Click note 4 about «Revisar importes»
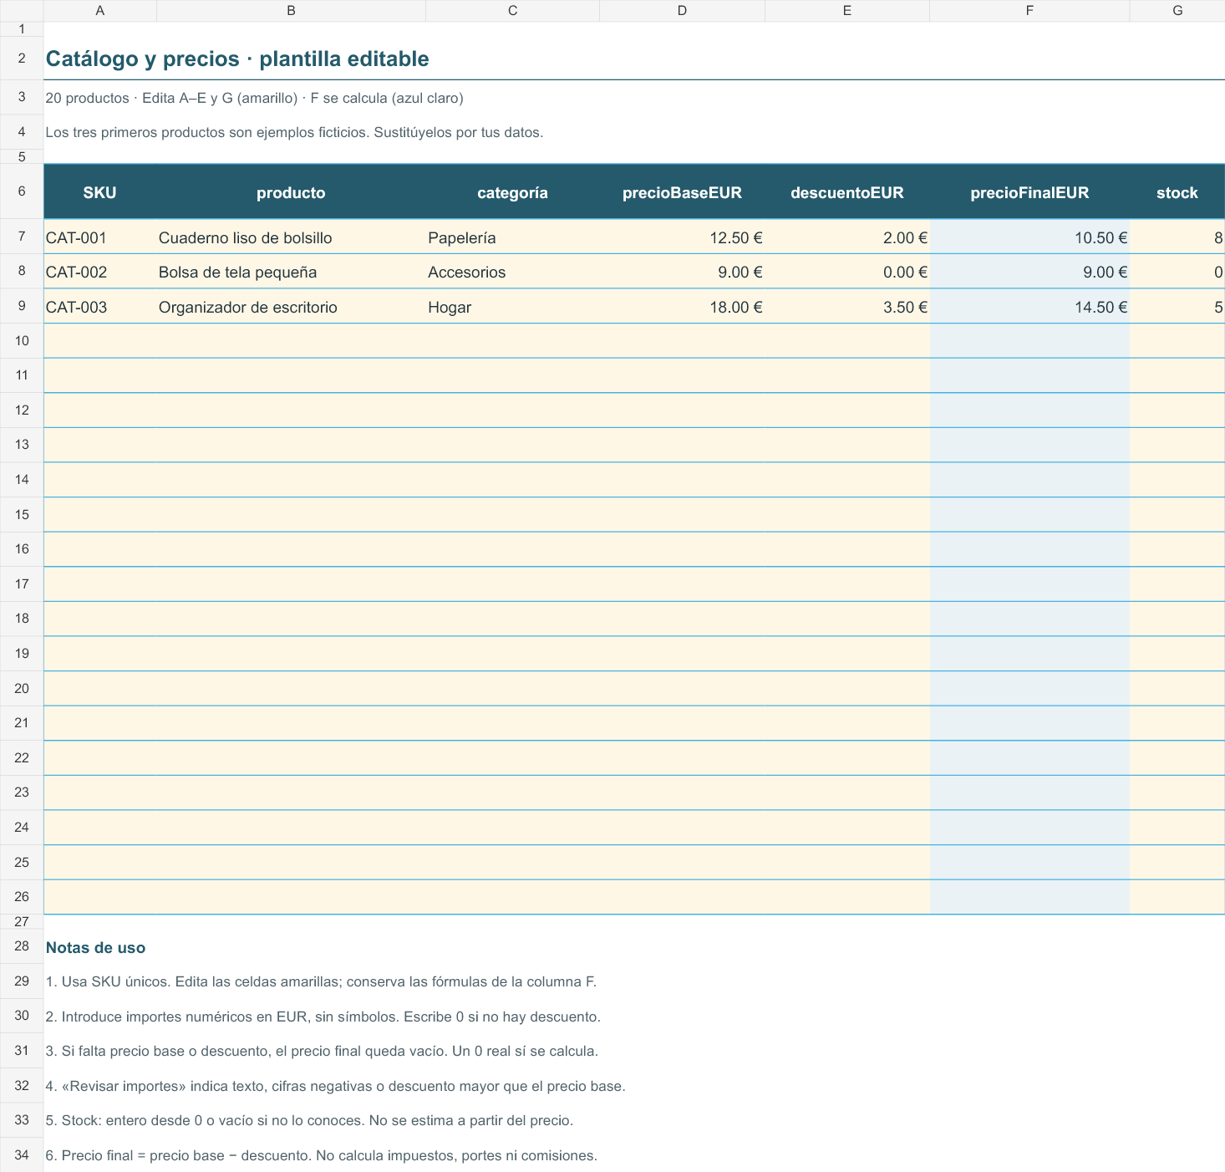The width and height of the screenshot is (1225, 1172). 335,1086
